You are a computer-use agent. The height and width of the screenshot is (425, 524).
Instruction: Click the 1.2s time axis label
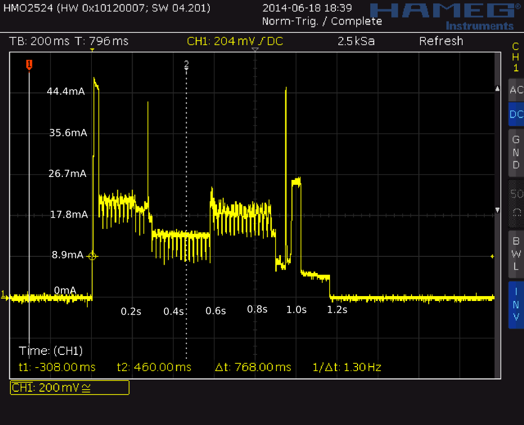[x=337, y=310]
